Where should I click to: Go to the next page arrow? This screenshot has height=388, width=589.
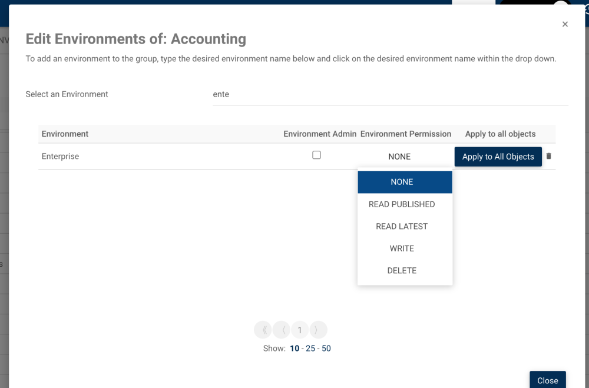tap(318, 330)
